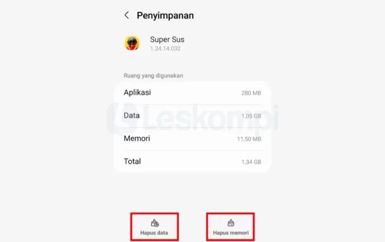Click the Hapus data text label

tap(154, 232)
